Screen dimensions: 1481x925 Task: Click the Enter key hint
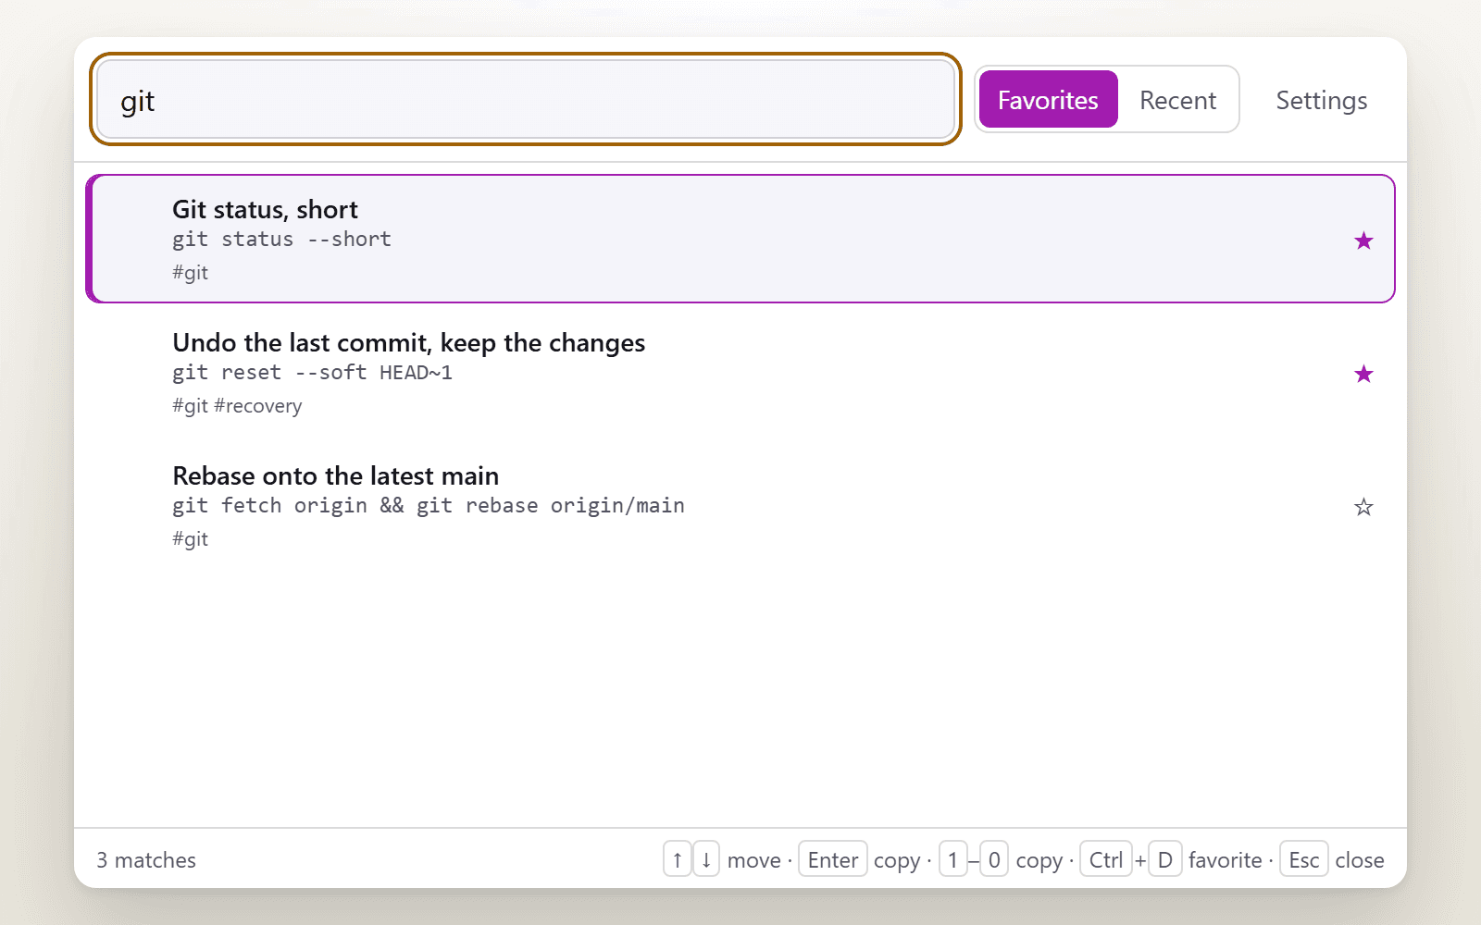pyautogui.click(x=833, y=859)
